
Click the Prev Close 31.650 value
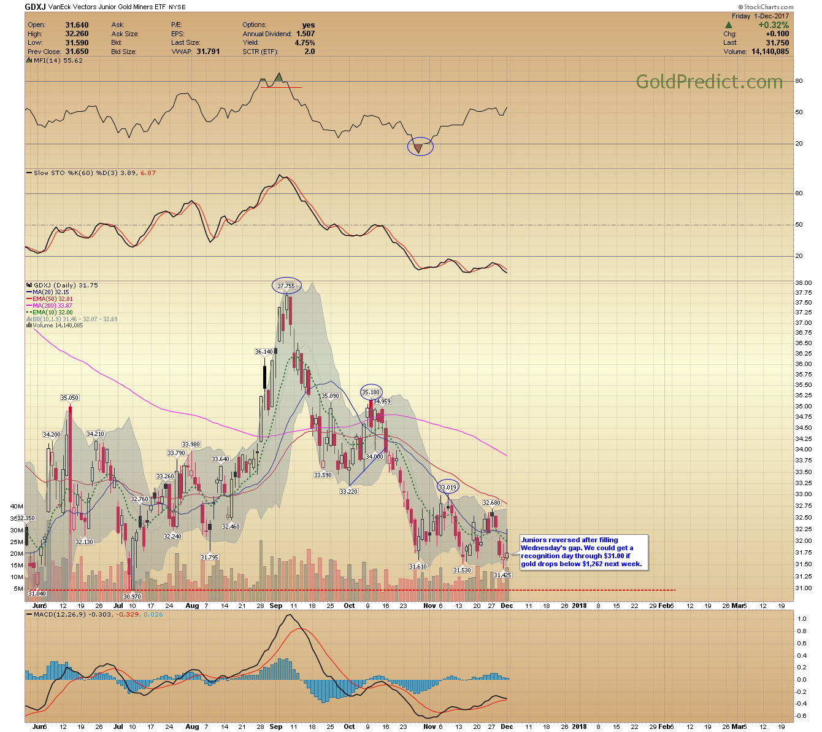pos(77,52)
